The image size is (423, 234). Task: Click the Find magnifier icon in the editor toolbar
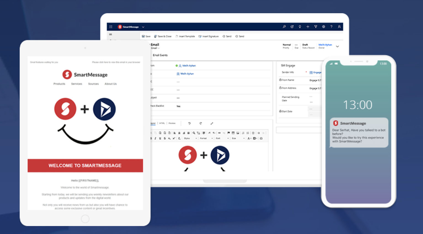tap(194, 133)
